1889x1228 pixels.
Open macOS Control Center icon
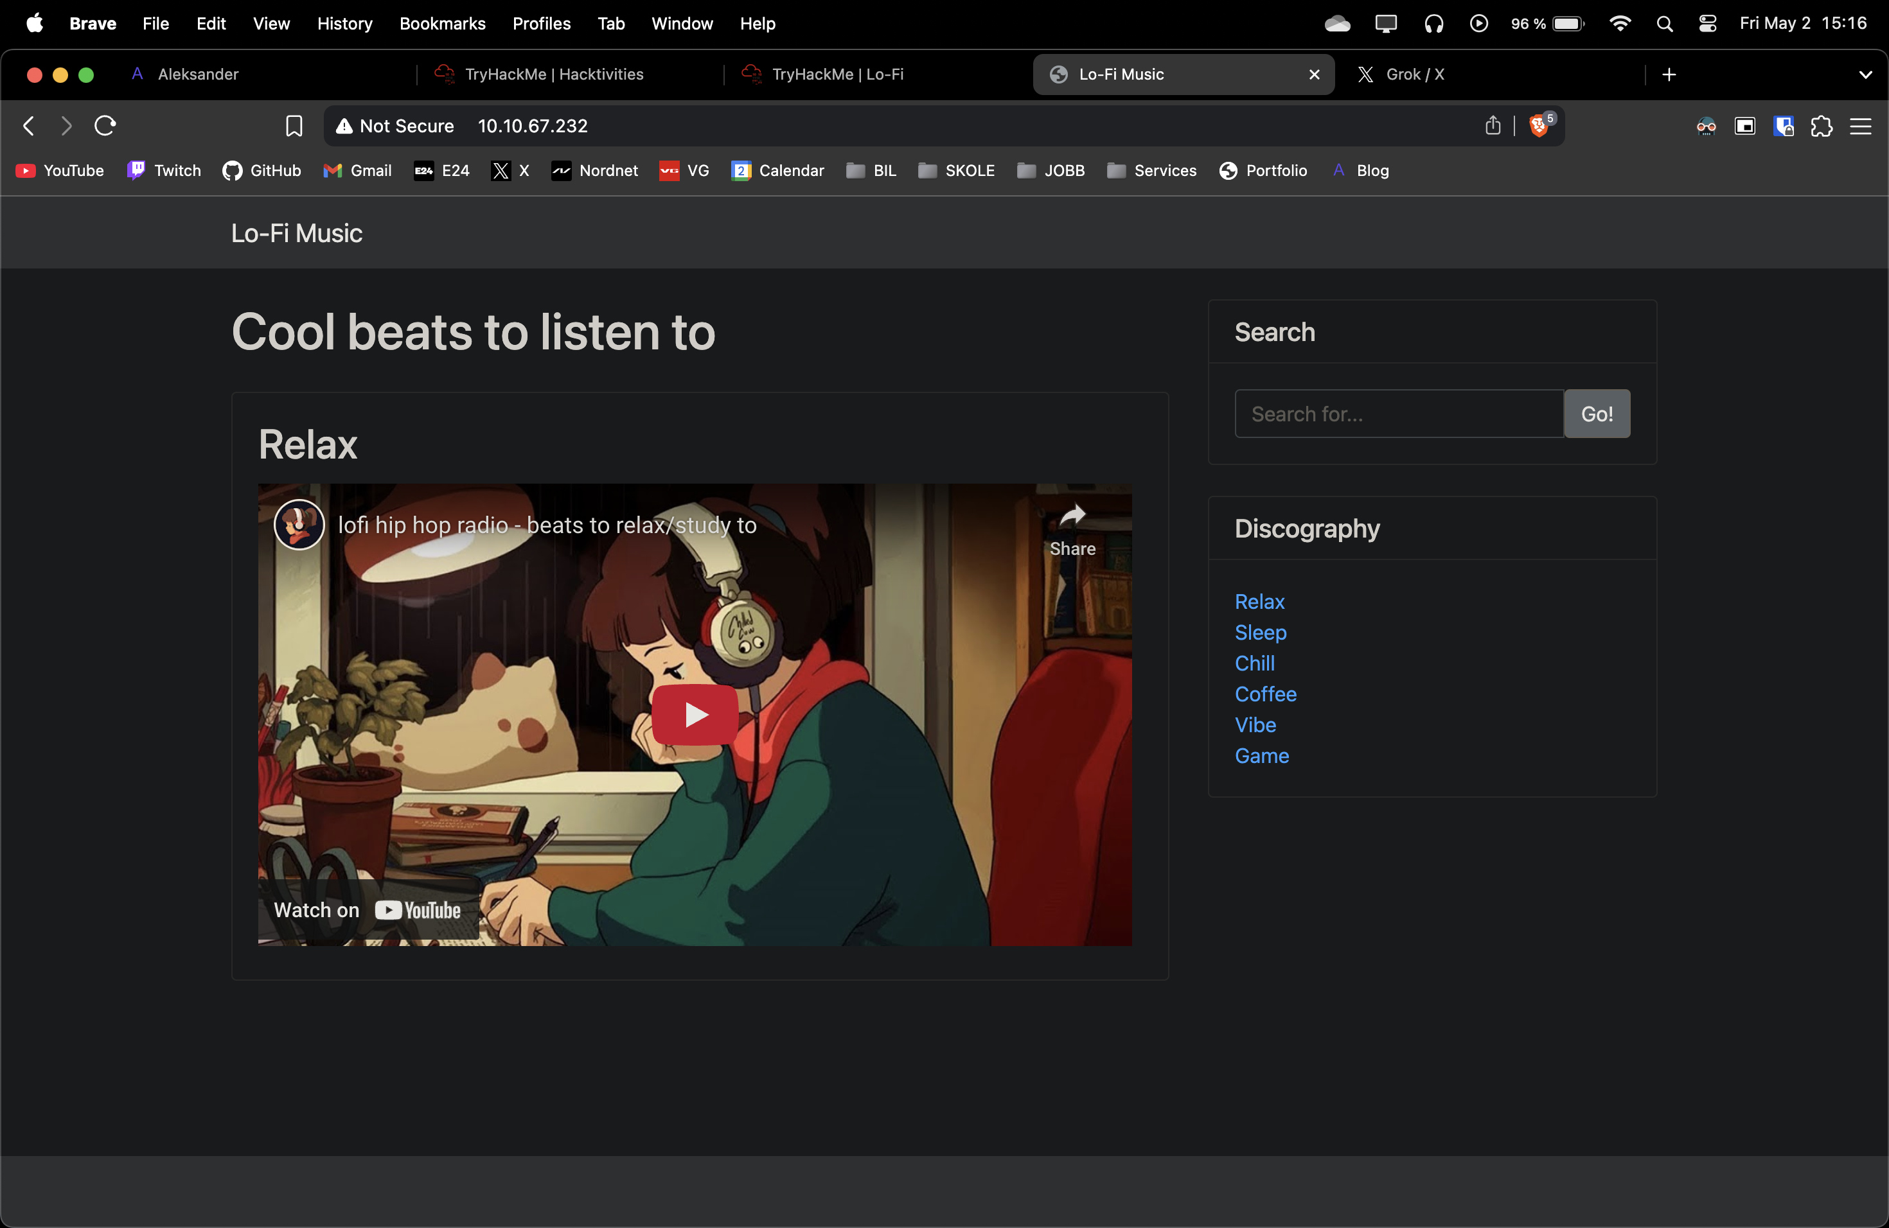[x=1707, y=24]
